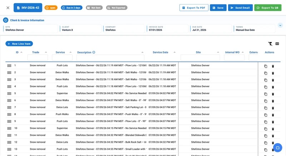
Task: Sort by the Trade column
Action: pos(46,52)
